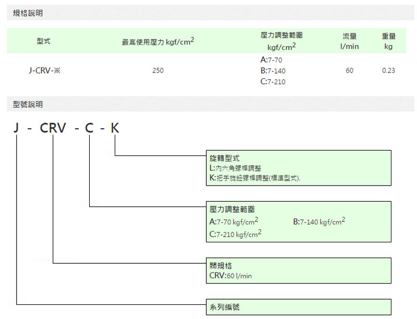Screen dimensions: 417x319
Task: Click the 壓力調整範圍 table header
Action: coord(281,41)
